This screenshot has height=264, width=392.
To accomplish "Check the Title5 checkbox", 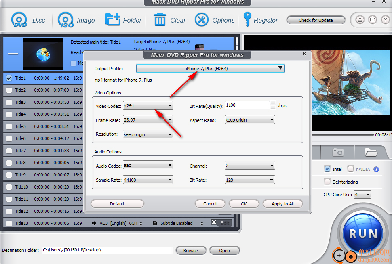I will pyautogui.click(x=9, y=127).
